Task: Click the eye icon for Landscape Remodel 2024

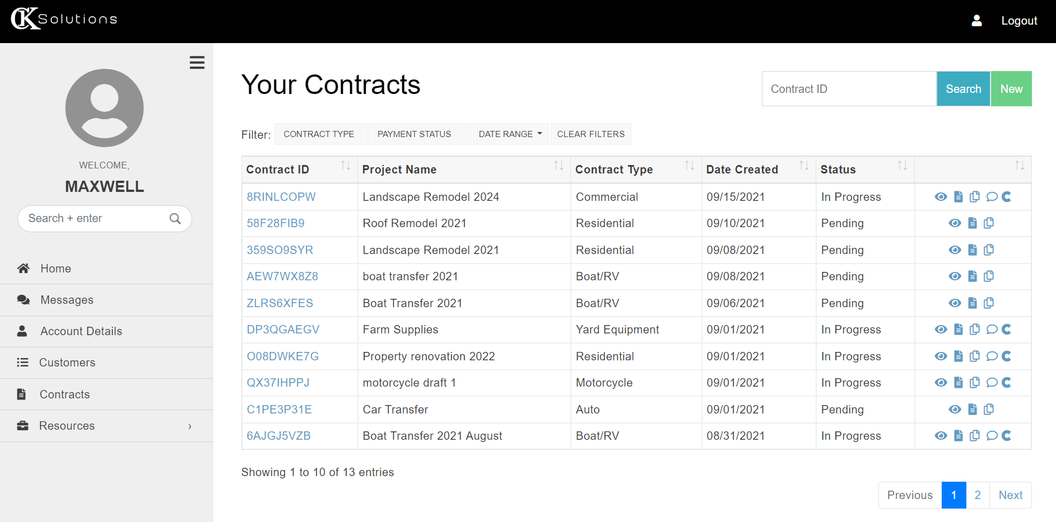Action: point(941,197)
